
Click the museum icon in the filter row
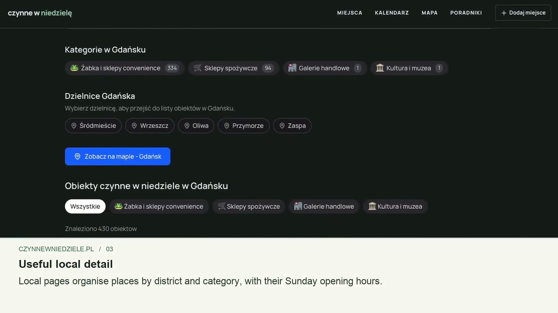click(372, 206)
